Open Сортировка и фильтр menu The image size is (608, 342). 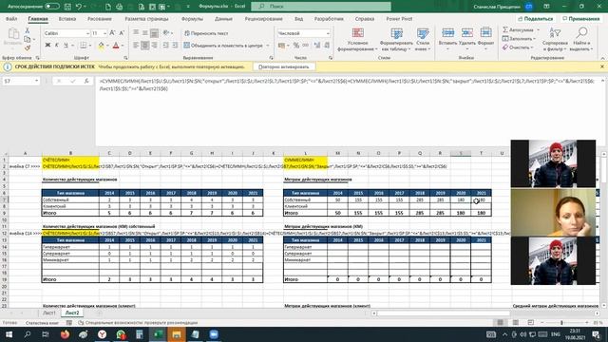(x=555, y=40)
